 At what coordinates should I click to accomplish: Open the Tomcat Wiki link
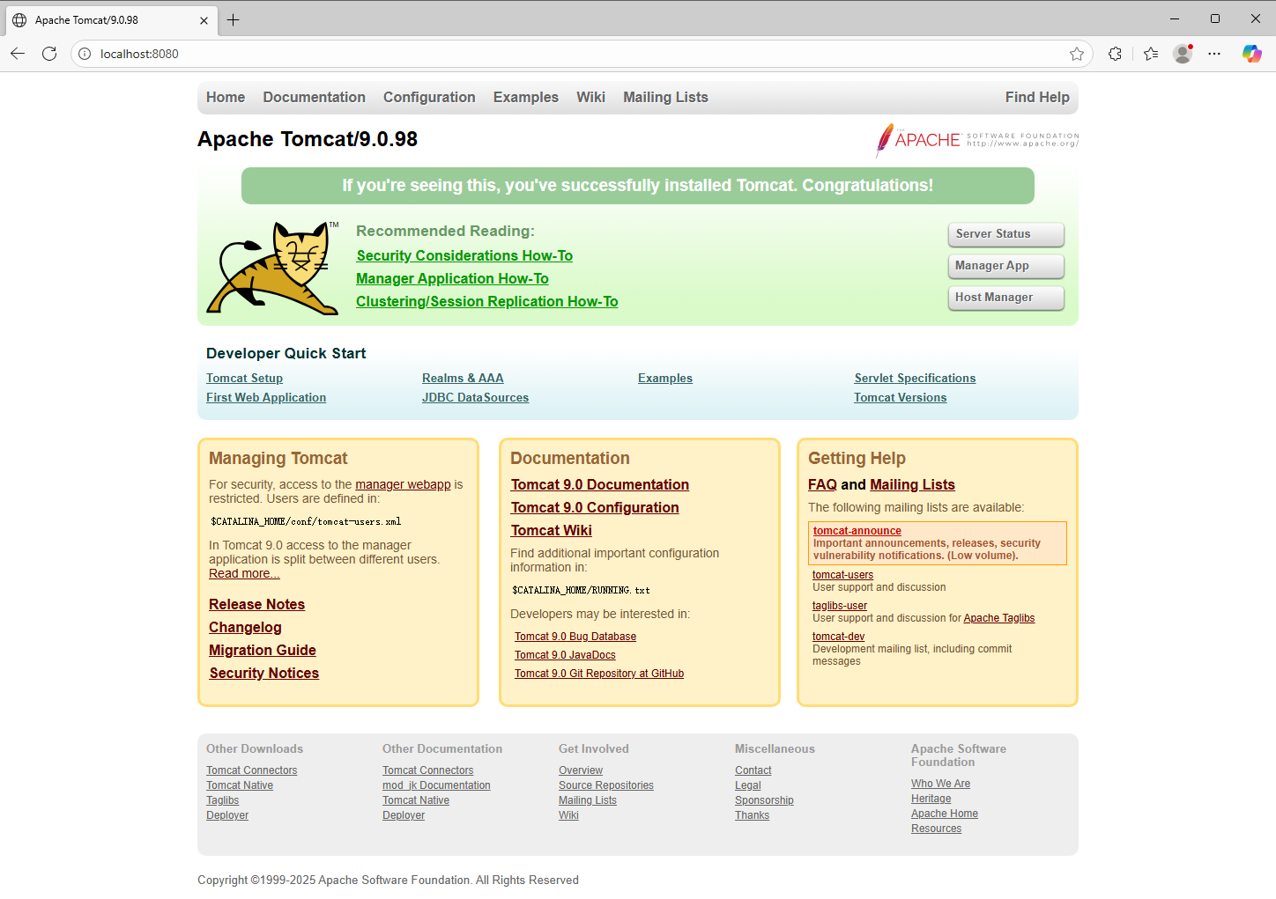pos(551,530)
